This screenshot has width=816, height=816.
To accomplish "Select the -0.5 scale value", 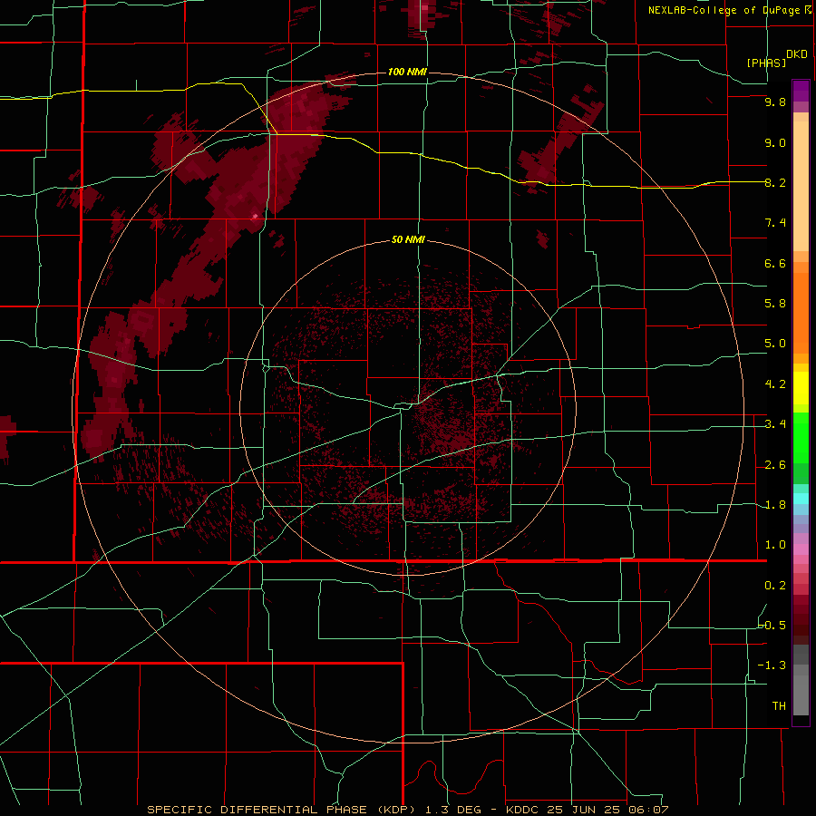I will [772, 626].
